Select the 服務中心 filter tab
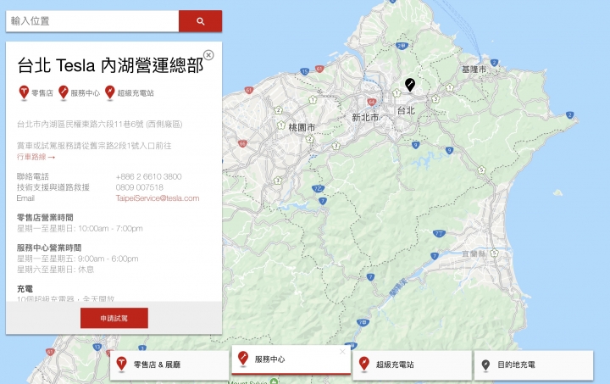Image resolution: width=610 pixels, height=384 pixels. pyautogui.click(x=291, y=359)
